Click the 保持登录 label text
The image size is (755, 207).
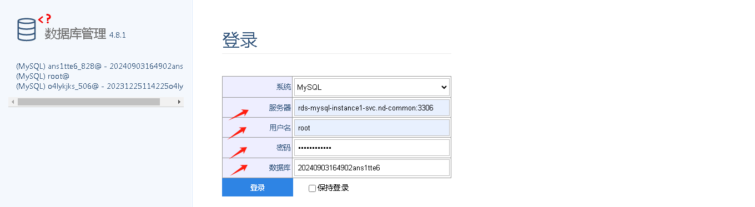tap(333, 188)
